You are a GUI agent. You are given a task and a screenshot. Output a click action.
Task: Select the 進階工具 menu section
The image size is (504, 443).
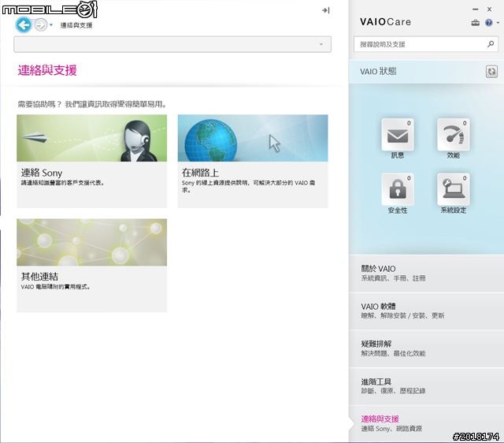point(426,386)
